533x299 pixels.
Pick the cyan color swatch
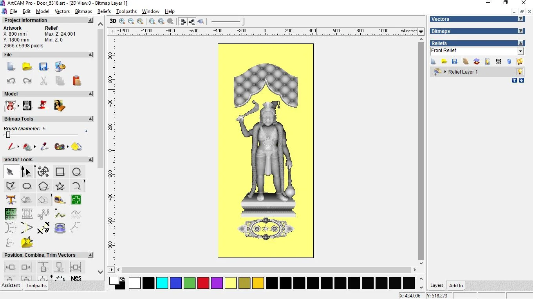[x=162, y=283]
